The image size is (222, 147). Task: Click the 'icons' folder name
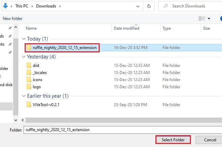[x=38, y=80]
